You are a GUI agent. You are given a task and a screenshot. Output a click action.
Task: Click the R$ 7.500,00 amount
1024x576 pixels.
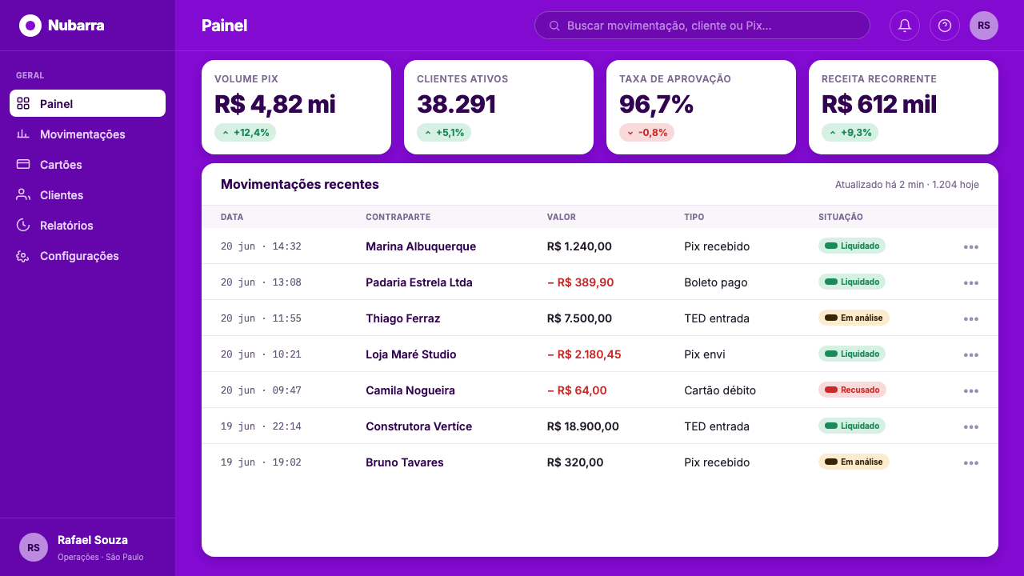click(580, 318)
